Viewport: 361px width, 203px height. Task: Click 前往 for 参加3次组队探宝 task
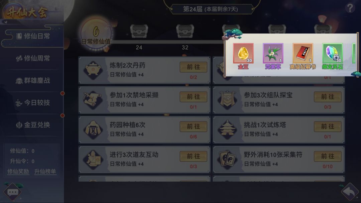tap(328, 96)
